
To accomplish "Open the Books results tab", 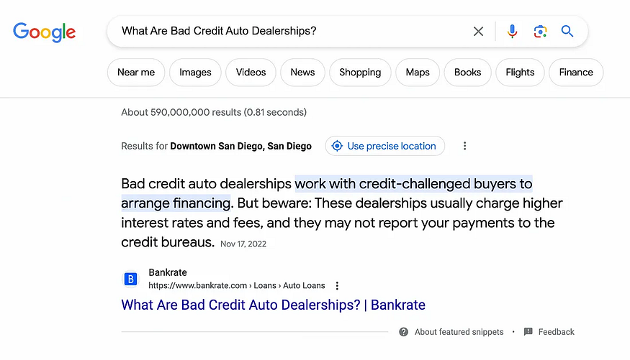I will tap(468, 72).
